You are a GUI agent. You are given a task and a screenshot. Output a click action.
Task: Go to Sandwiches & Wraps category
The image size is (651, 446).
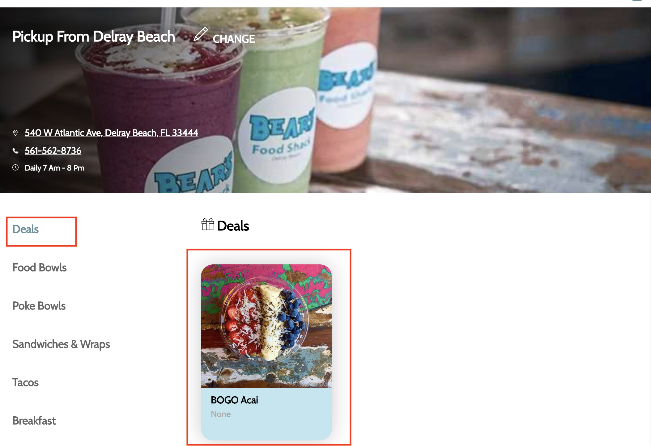point(61,344)
